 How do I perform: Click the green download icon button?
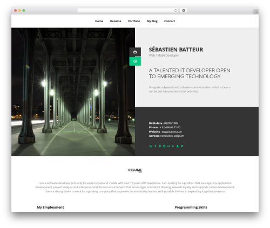[x=135, y=61]
